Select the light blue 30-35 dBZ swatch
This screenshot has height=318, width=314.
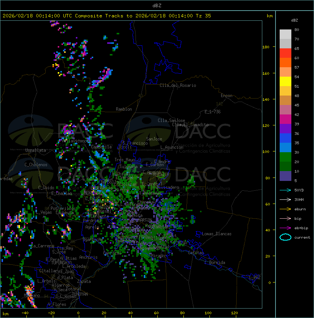tap(285, 148)
